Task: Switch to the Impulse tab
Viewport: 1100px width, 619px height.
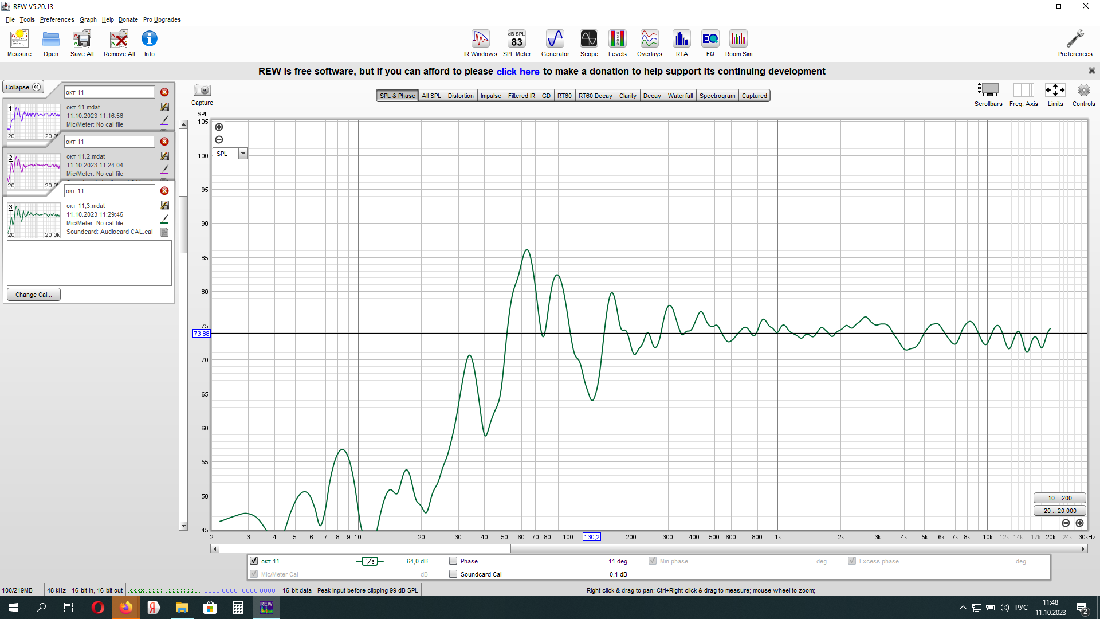Action: (490, 96)
